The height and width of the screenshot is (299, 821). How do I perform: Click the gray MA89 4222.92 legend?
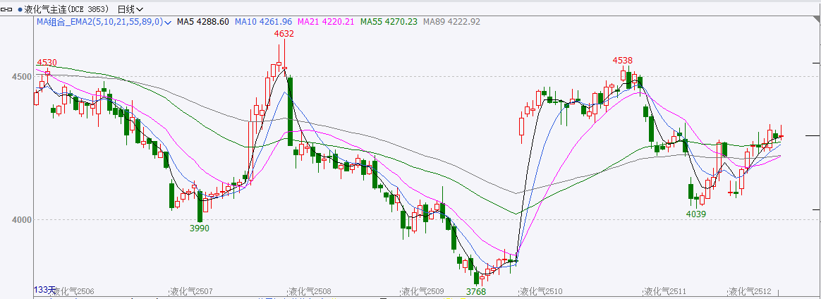[451, 22]
